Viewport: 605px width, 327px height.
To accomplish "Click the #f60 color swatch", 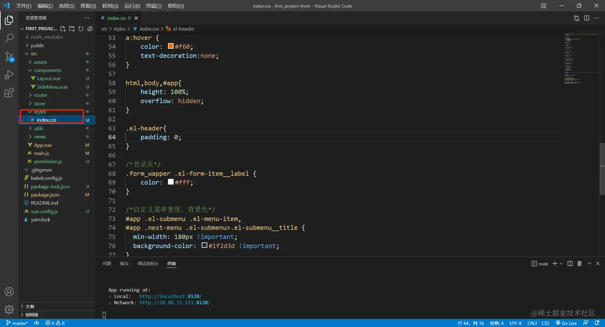I will click(170, 46).
